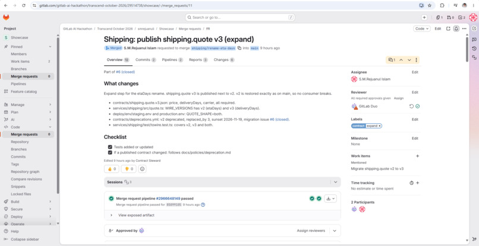Open merge requests counter in top bar
This screenshot has height=246, width=479.
coord(450,17)
